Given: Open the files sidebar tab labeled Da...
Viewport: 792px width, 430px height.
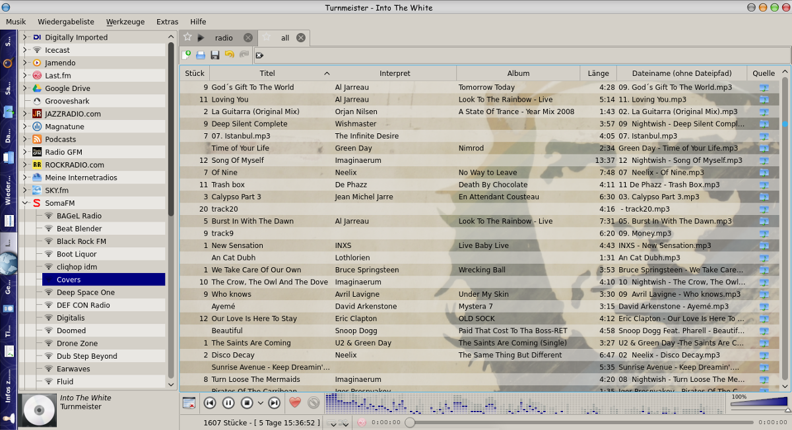Looking at the screenshot, I should click(x=8, y=146).
